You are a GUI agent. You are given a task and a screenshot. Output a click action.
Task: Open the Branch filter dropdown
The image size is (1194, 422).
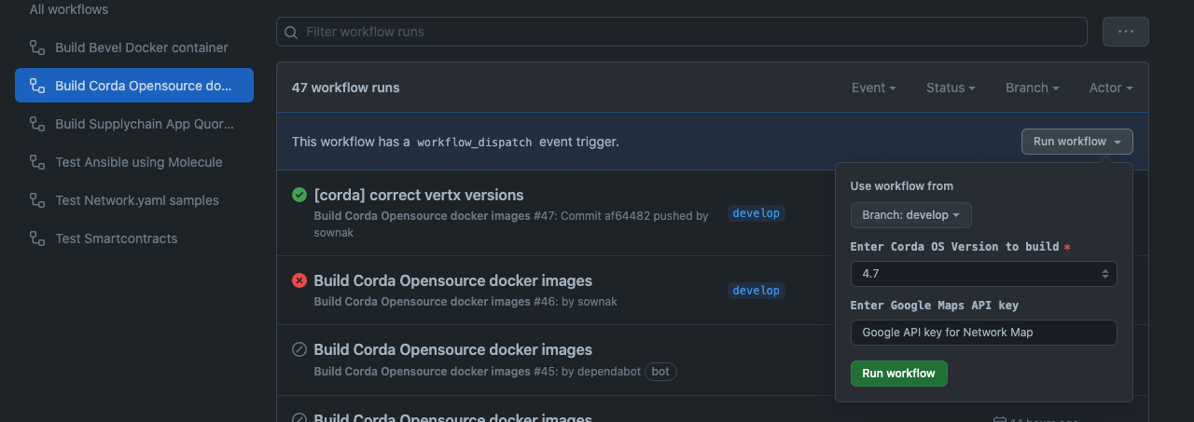point(1032,88)
